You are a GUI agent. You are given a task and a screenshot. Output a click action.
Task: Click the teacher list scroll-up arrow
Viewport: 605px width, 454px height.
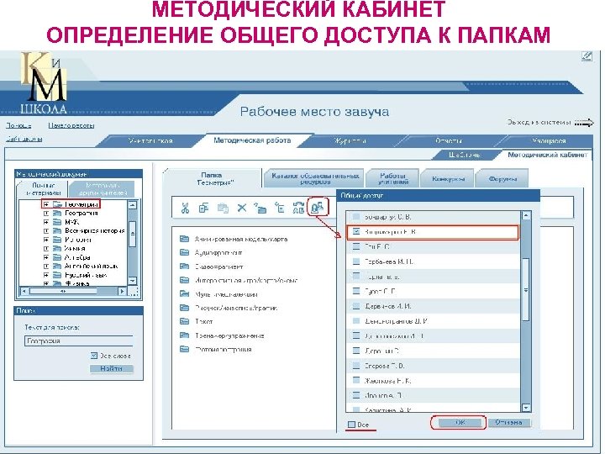526,216
